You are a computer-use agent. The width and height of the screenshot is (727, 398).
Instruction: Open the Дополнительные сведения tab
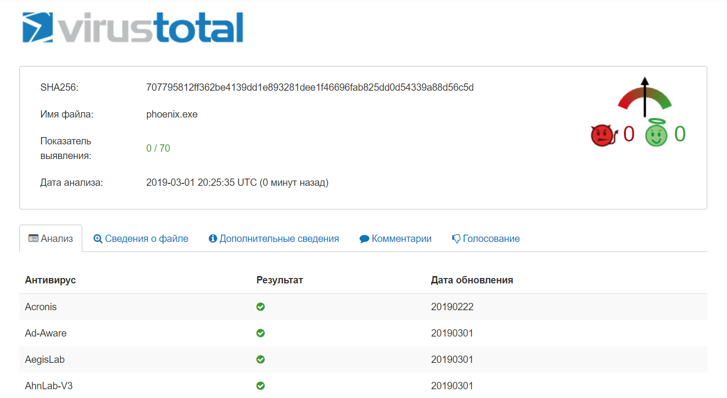click(273, 239)
